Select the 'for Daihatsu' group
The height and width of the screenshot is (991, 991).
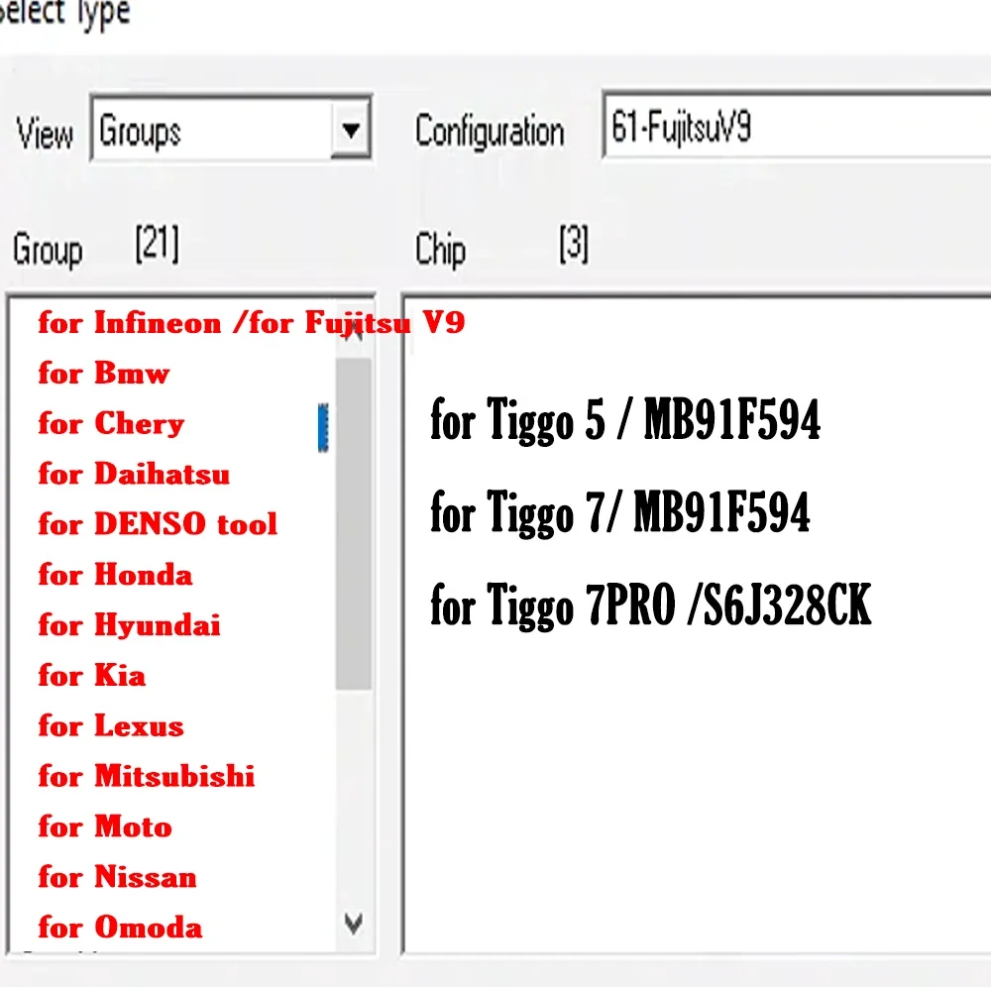134,474
